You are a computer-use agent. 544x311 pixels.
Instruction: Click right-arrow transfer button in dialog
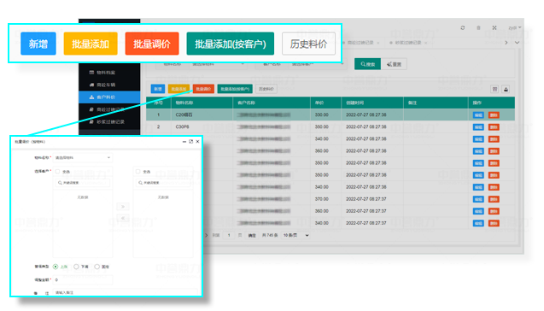(x=123, y=207)
